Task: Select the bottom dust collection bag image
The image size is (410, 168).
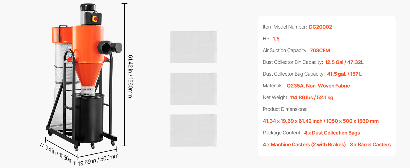Action: [193, 130]
